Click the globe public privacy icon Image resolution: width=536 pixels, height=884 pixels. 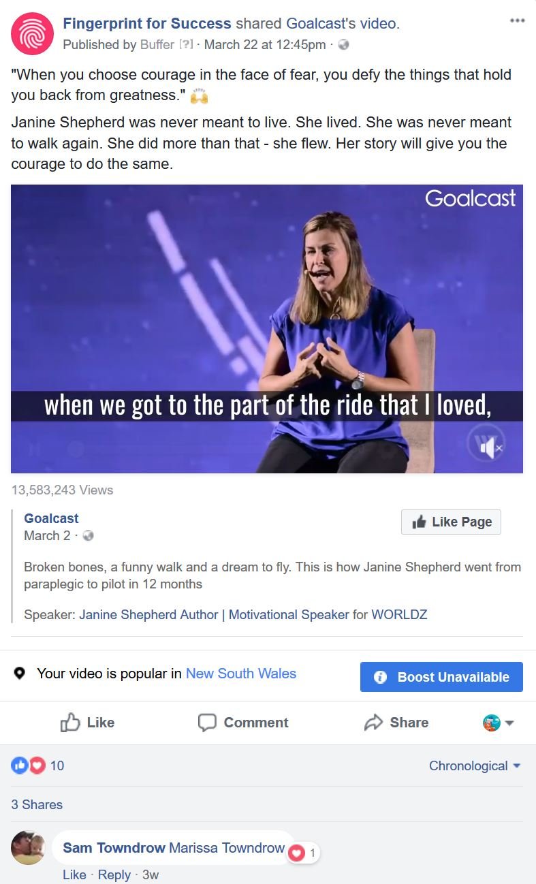coord(344,45)
